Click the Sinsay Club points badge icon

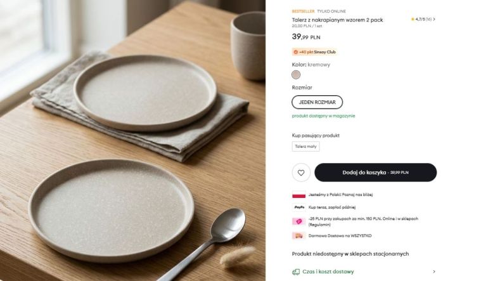(295, 52)
